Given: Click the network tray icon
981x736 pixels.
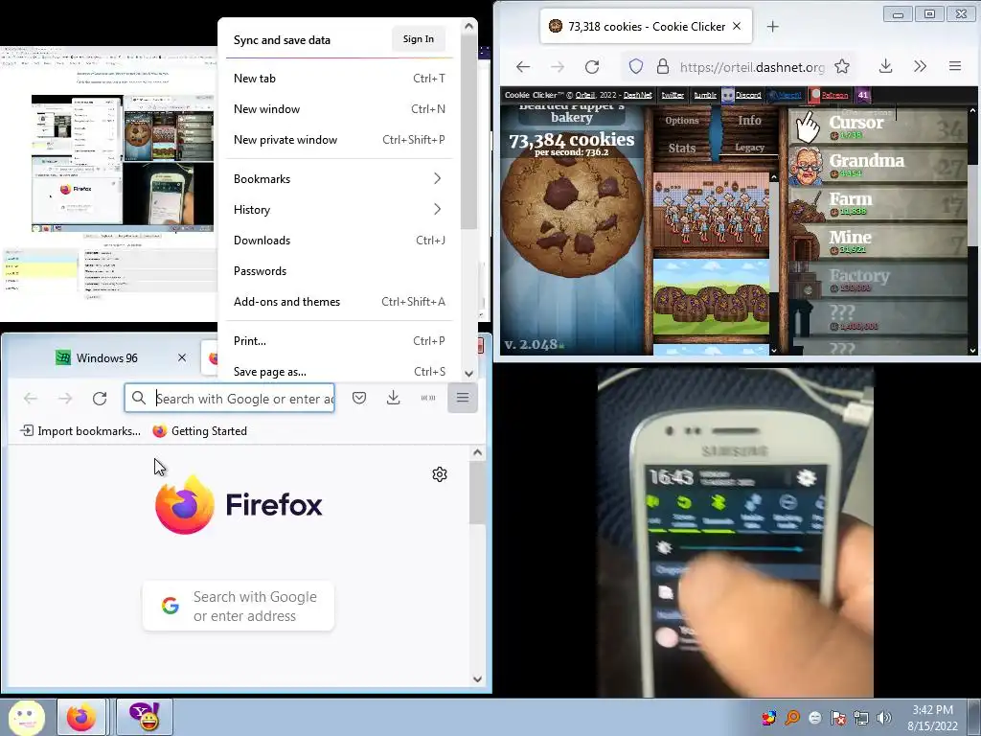Looking at the screenshot, I should (861, 718).
